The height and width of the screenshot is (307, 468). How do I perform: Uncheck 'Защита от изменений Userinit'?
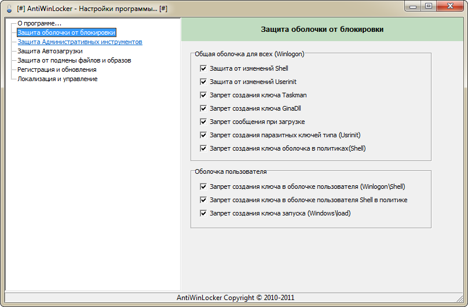[203, 82]
